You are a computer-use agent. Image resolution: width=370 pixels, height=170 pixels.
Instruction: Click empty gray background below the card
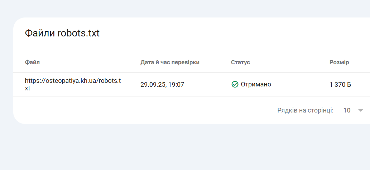point(179,150)
